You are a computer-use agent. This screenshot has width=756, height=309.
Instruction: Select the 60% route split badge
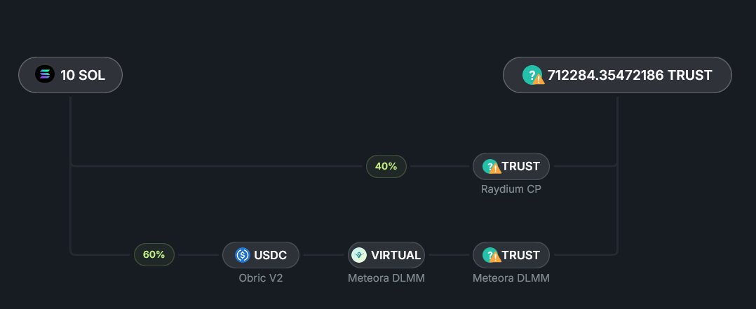click(154, 255)
